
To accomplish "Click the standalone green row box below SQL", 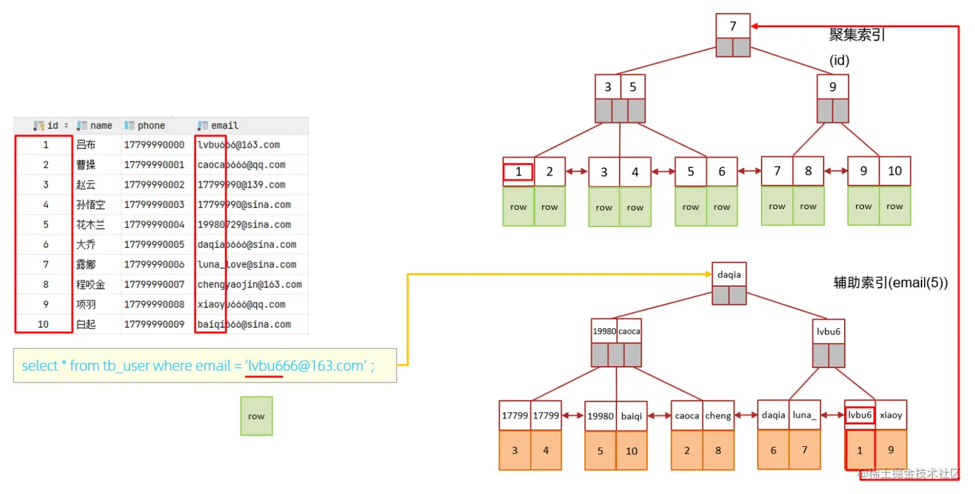I will [257, 416].
